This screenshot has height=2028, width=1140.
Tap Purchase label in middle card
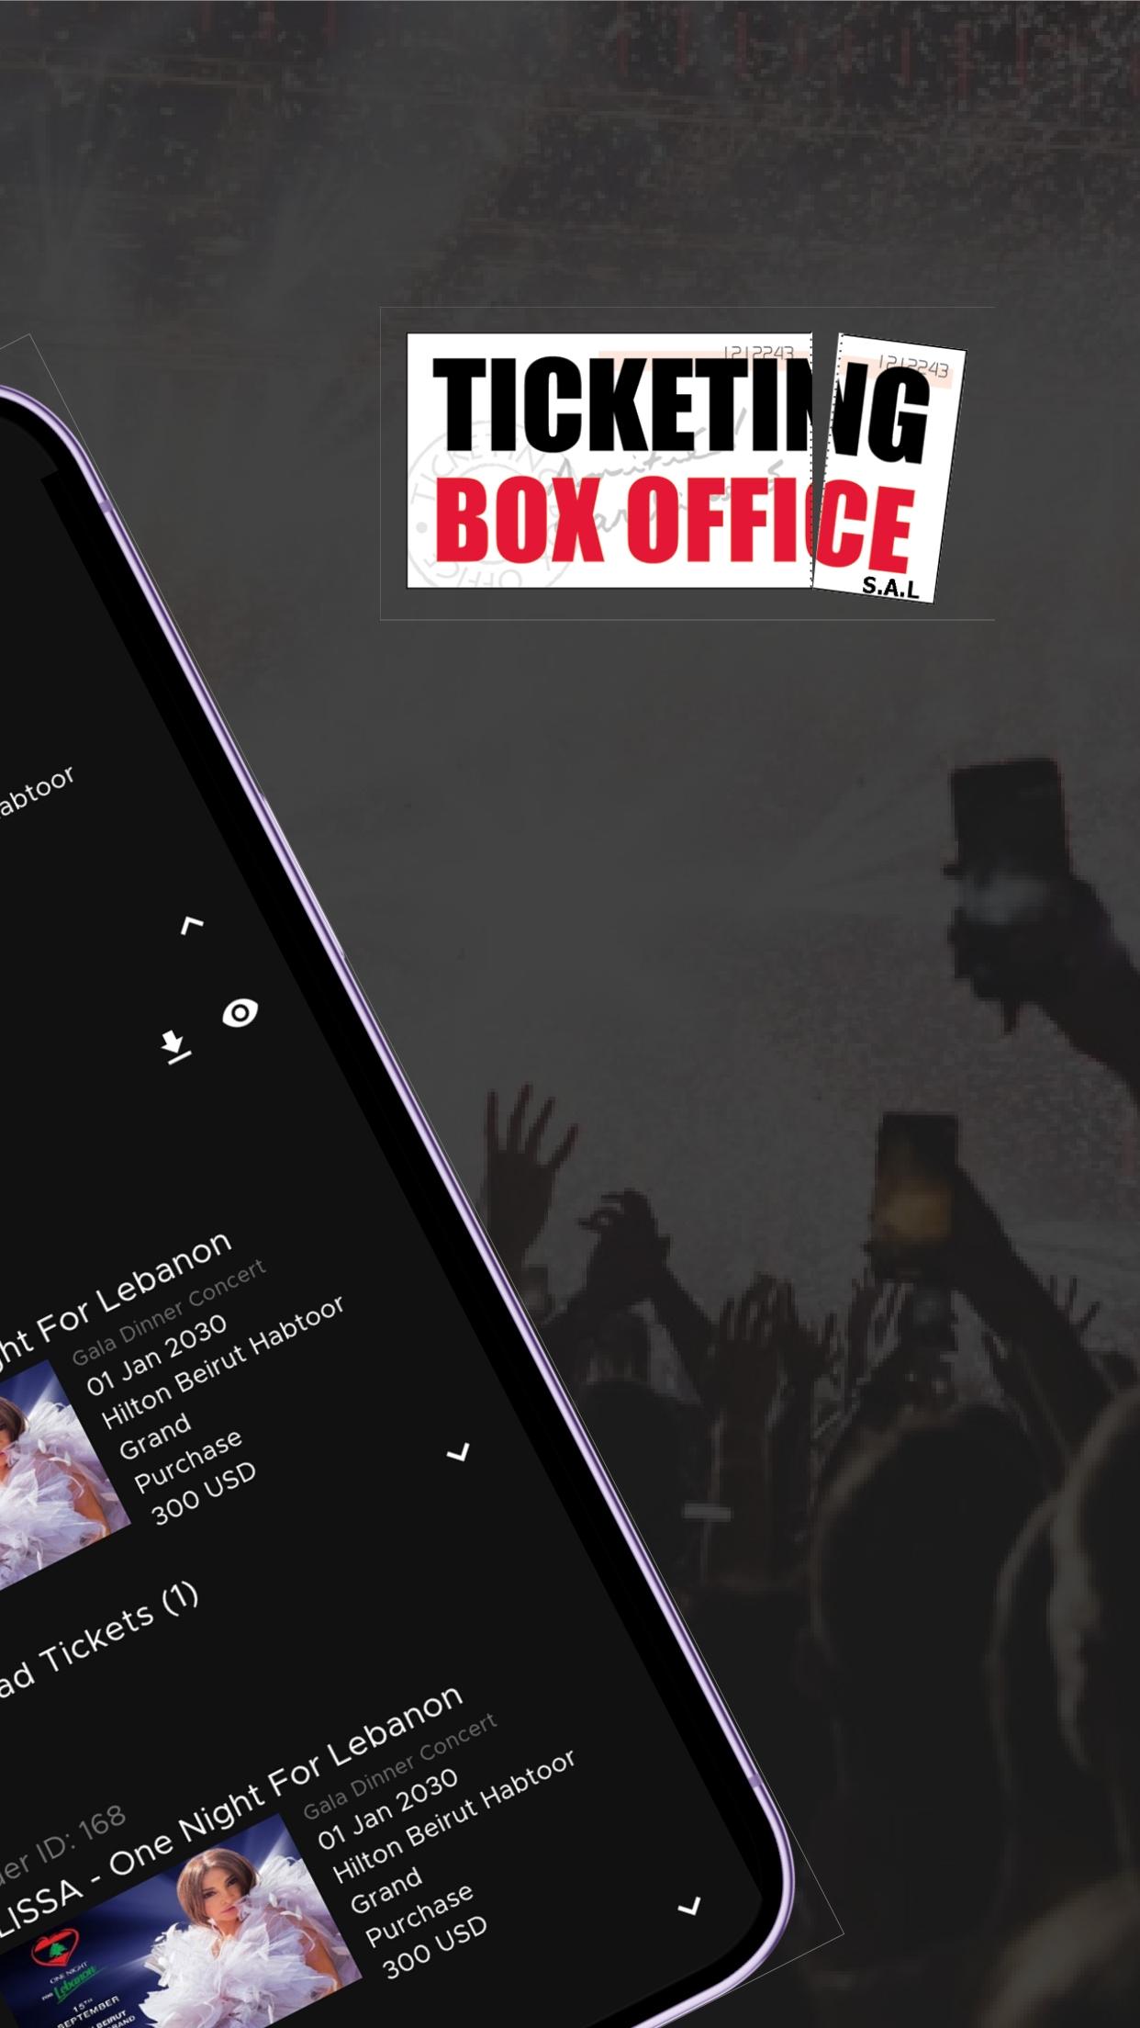[188, 1459]
